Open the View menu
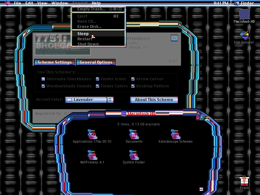 click(42, 3)
